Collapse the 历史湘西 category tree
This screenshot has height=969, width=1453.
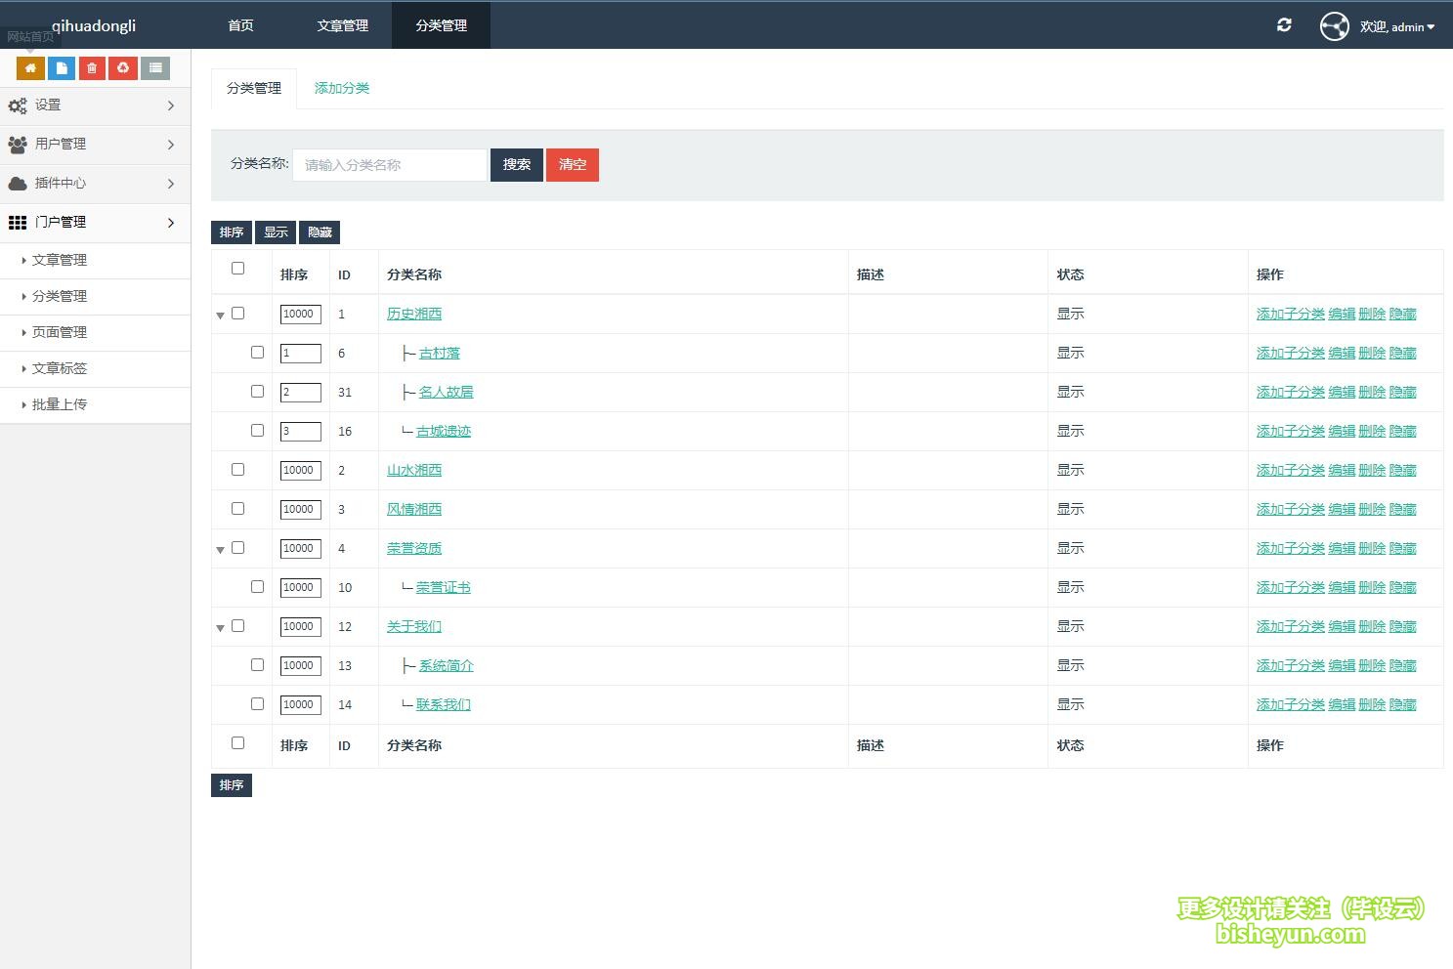tap(221, 316)
